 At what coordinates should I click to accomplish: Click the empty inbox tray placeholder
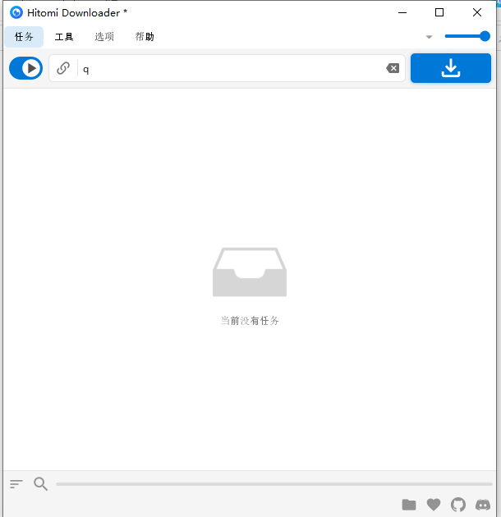tap(250, 272)
